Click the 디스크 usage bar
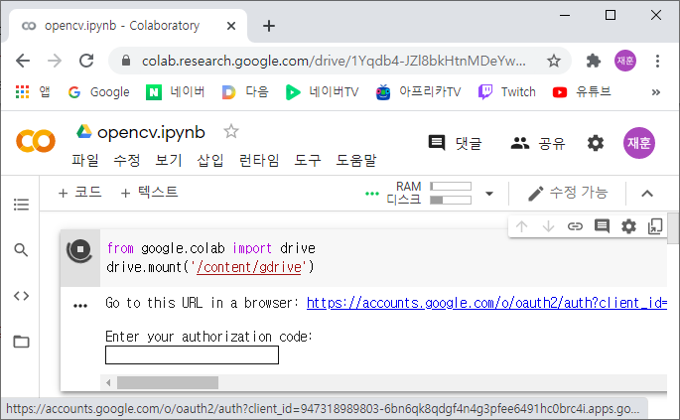Screen dimensions: 680x420 tap(451, 200)
